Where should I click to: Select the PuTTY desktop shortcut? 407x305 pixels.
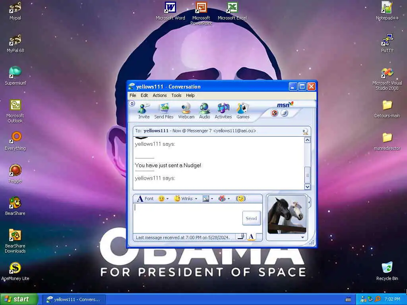pyautogui.click(x=387, y=43)
